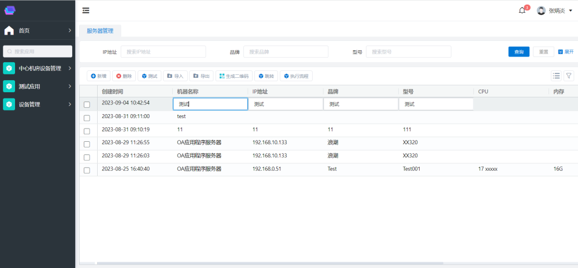Viewport: 578px width, 268px height.
Task: Click the blue 查询 search button
Action: click(518, 52)
